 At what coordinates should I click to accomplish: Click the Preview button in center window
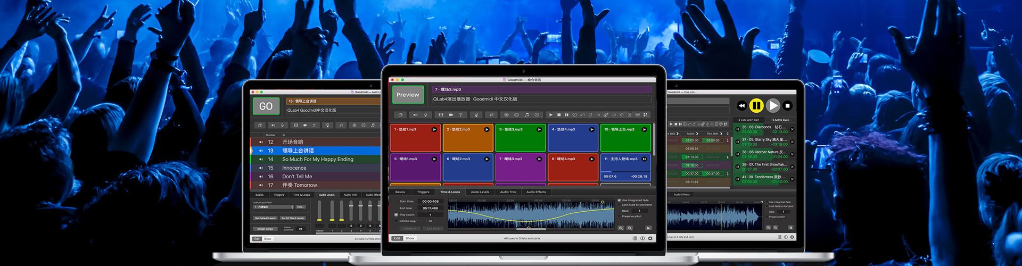[408, 95]
